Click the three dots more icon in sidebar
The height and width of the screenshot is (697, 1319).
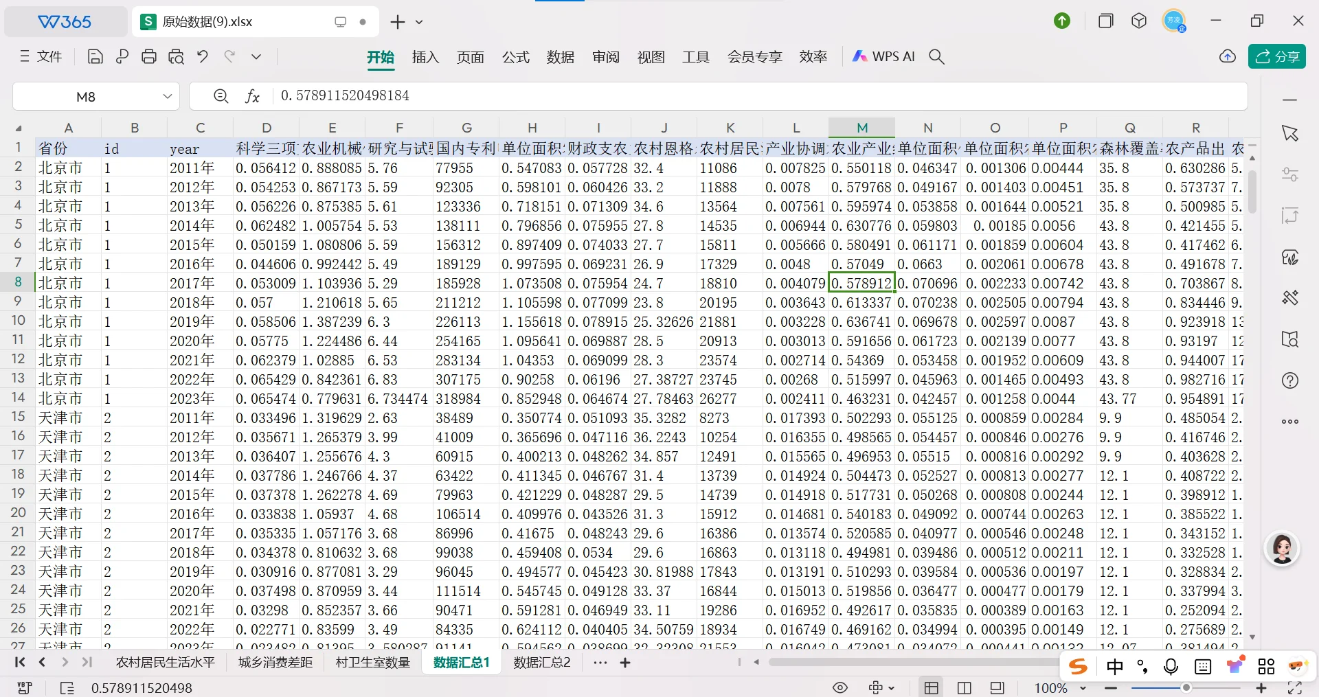pyautogui.click(x=1290, y=422)
